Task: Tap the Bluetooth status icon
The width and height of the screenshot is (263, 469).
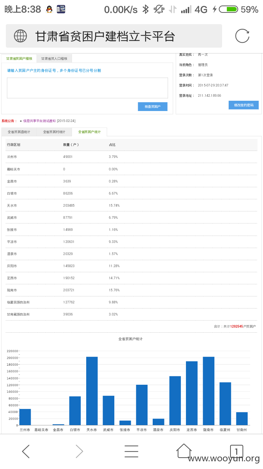Action: [x=145, y=9]
